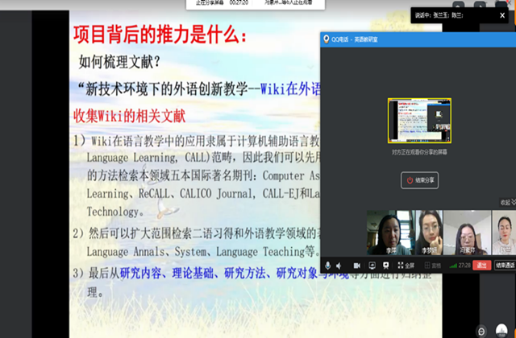Expand the 收起 collapse participant panel control
The width and height of the screenshot is (516, 338).
(x=505, y=202)
